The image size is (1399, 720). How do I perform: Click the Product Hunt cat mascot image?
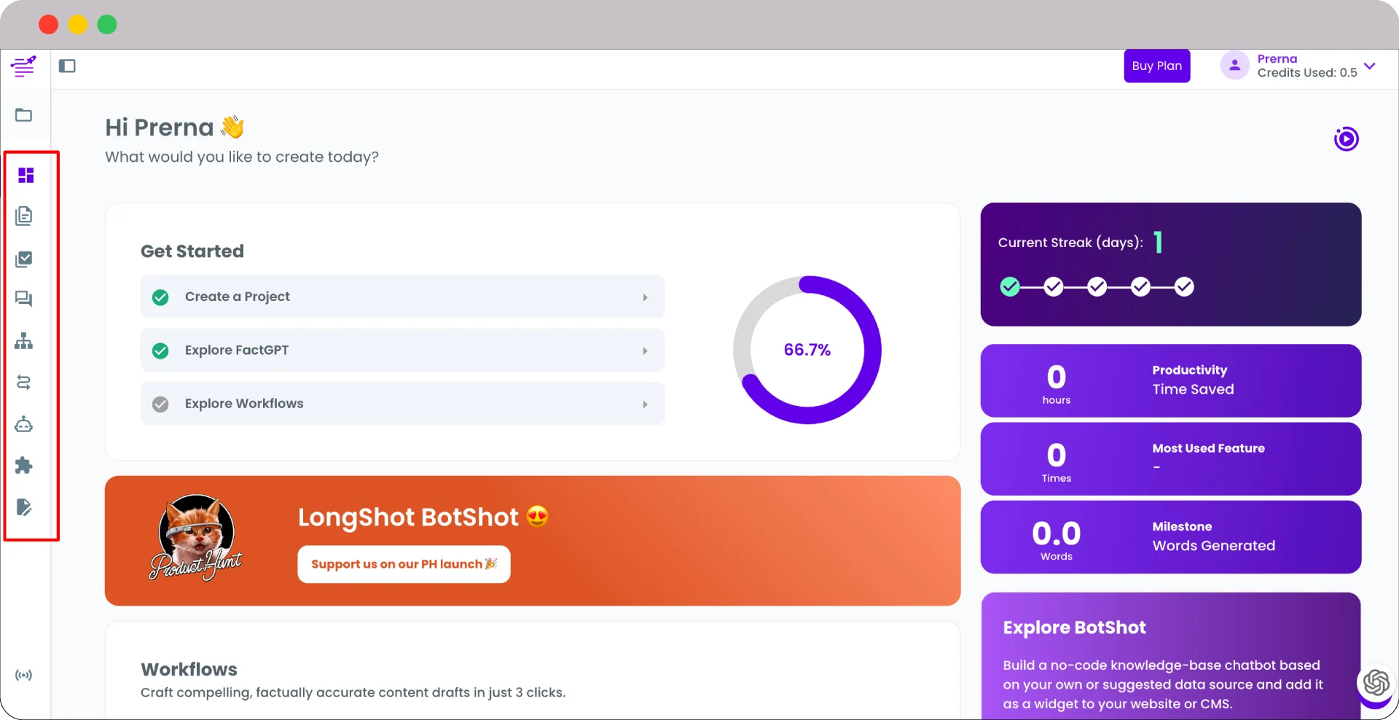pyautogui.click(x=196, y=538)
